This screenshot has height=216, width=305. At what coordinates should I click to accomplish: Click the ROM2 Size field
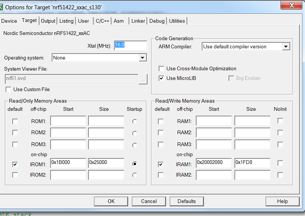[x=106, y=133]
